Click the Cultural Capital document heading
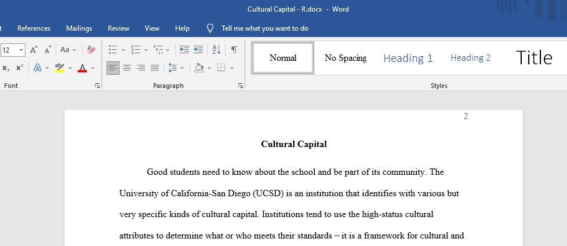Image resolution: width=567 pixels, height=246 pixels. tap(294, 144)
